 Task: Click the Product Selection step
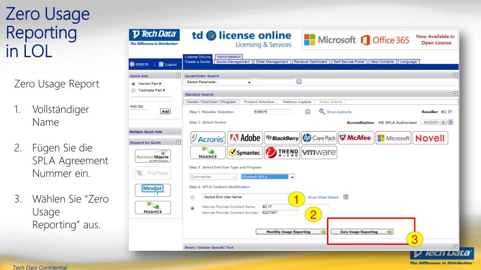click(x=259, y=102)
